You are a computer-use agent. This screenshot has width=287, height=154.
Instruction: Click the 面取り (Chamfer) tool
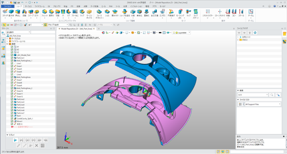pos(51,13)
